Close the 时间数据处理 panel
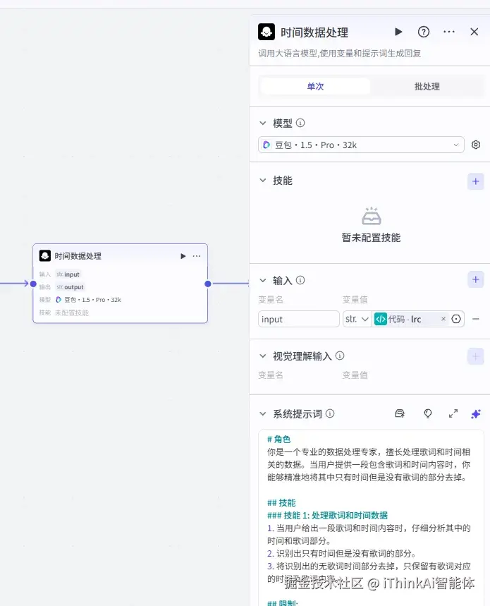Screen dimensions: 490x606 [474, 32]
